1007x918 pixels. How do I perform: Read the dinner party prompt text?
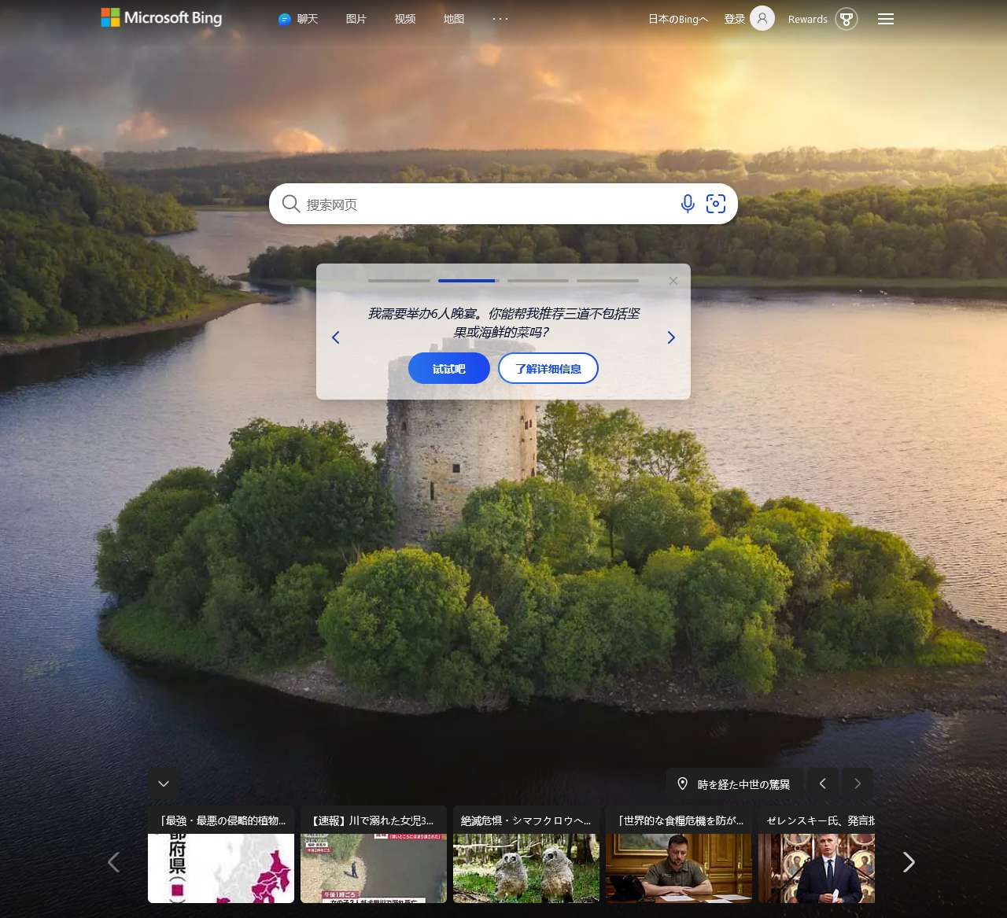click(503, 323)
